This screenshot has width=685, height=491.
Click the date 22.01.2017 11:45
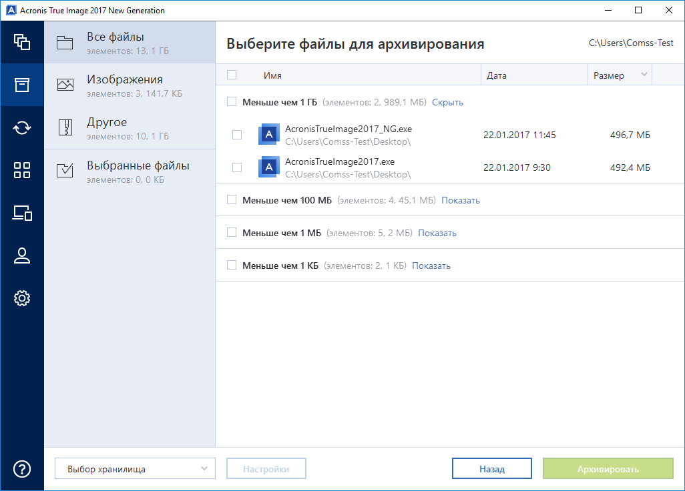[x=519, y=135]
